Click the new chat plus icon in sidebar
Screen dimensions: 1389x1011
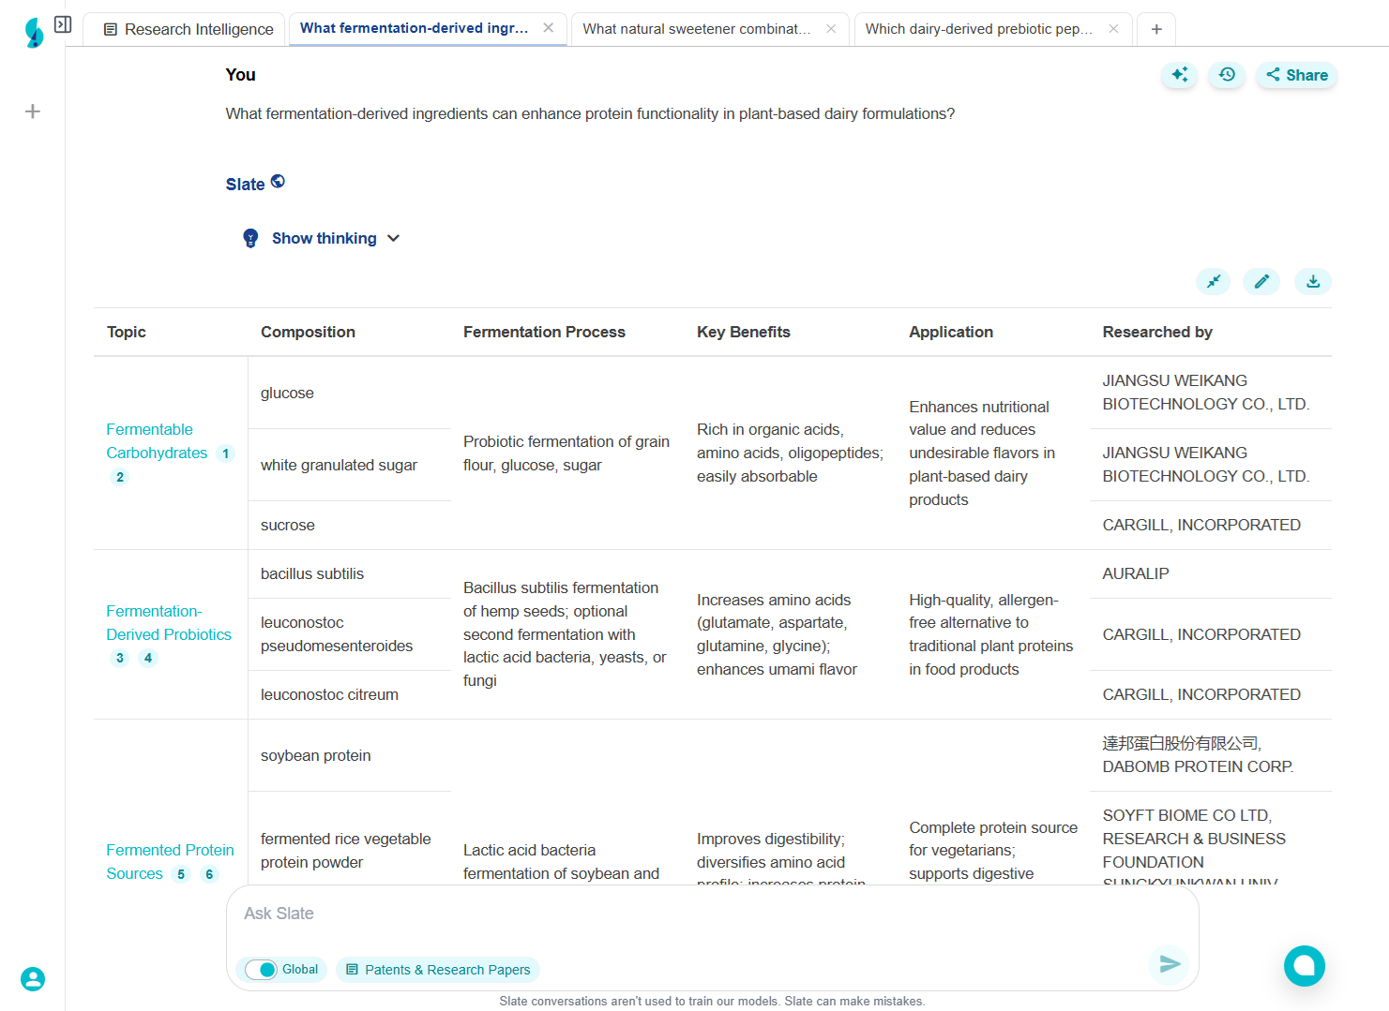33,112
